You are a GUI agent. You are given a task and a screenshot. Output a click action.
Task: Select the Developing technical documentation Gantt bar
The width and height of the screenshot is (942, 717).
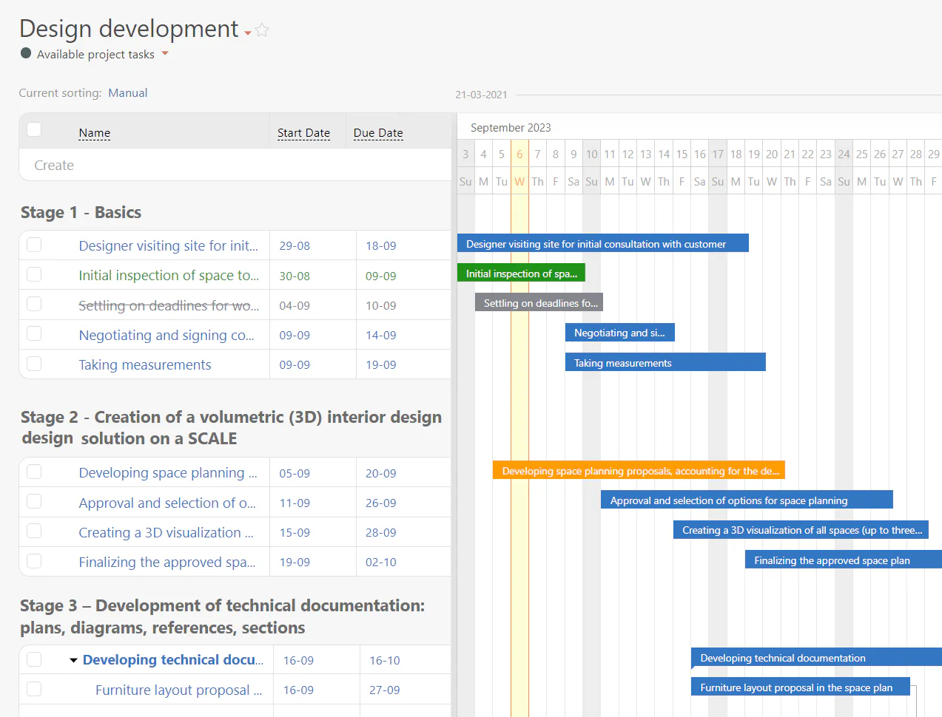pos(817,658)
